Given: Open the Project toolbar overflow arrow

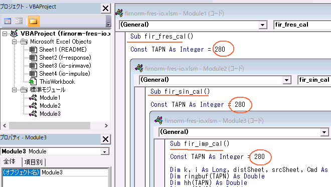Looking at the screenshot, I should click(x=108, y=24).
